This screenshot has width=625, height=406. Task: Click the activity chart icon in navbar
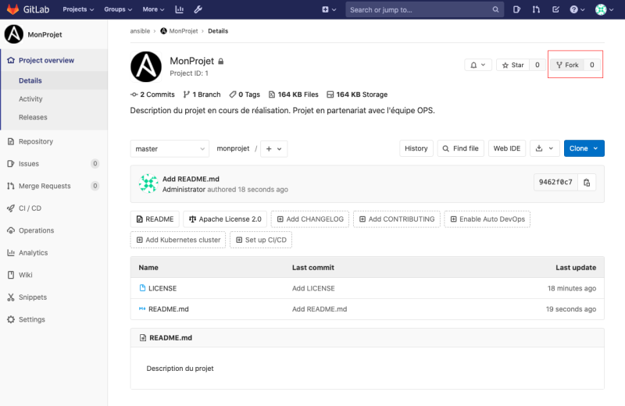(179, 10)
